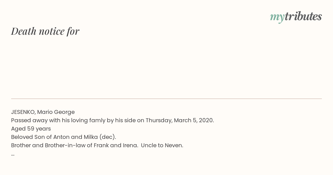Click the horizontal divider line

pyautogui.click(x=167, y=99)
